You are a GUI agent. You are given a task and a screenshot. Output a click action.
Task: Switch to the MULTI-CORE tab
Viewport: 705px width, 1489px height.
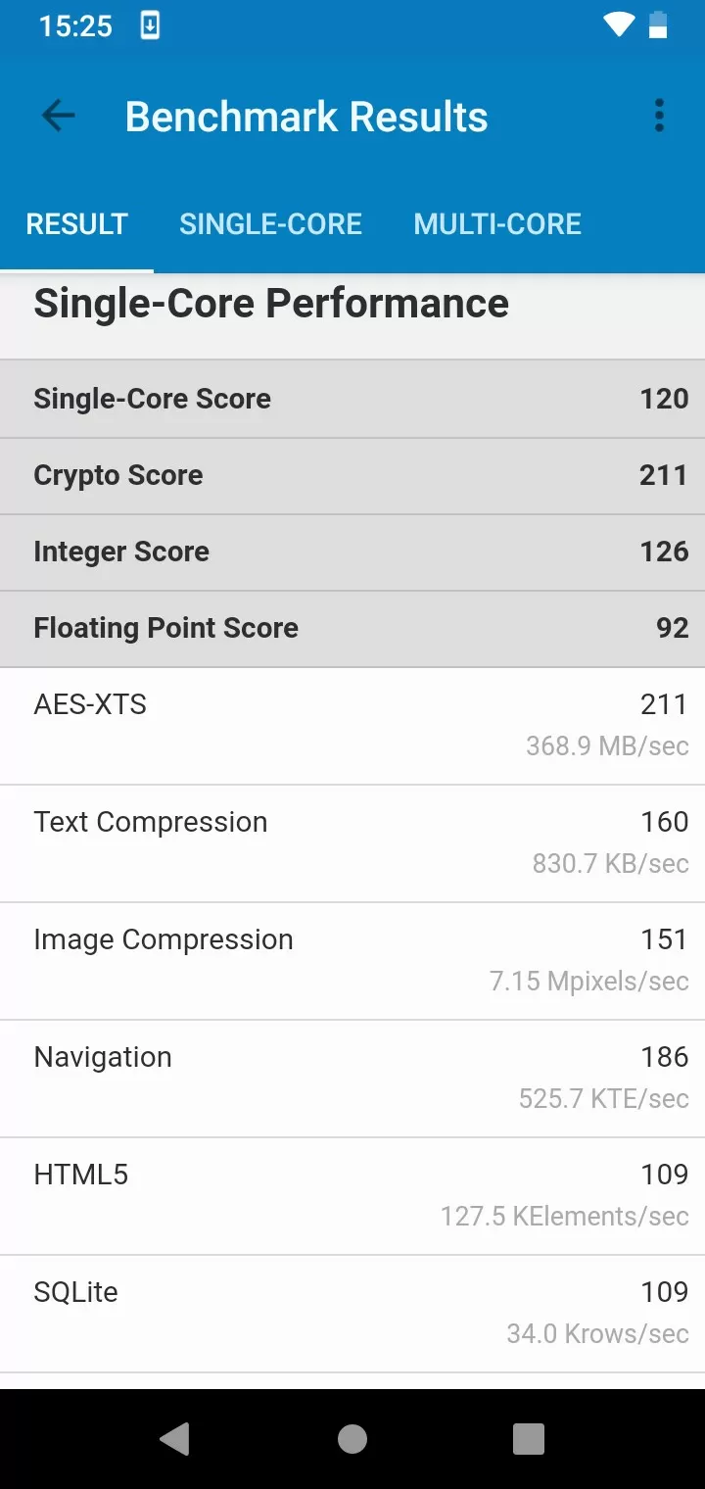pos(497,224)
